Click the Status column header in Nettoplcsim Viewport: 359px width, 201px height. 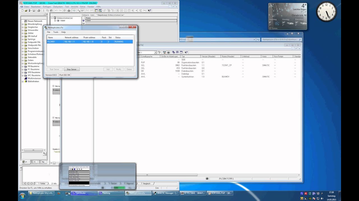123,37
